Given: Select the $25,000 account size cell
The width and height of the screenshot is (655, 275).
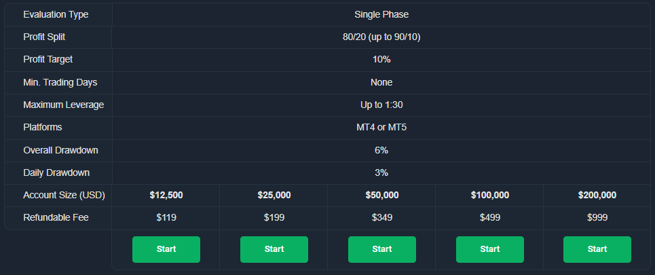Looking at the screenshot, I should click(x=274, y=195).
